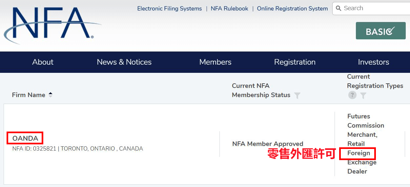Click Registration Types filter funnel icon
The image size is (410, 187).
(363, 95)
